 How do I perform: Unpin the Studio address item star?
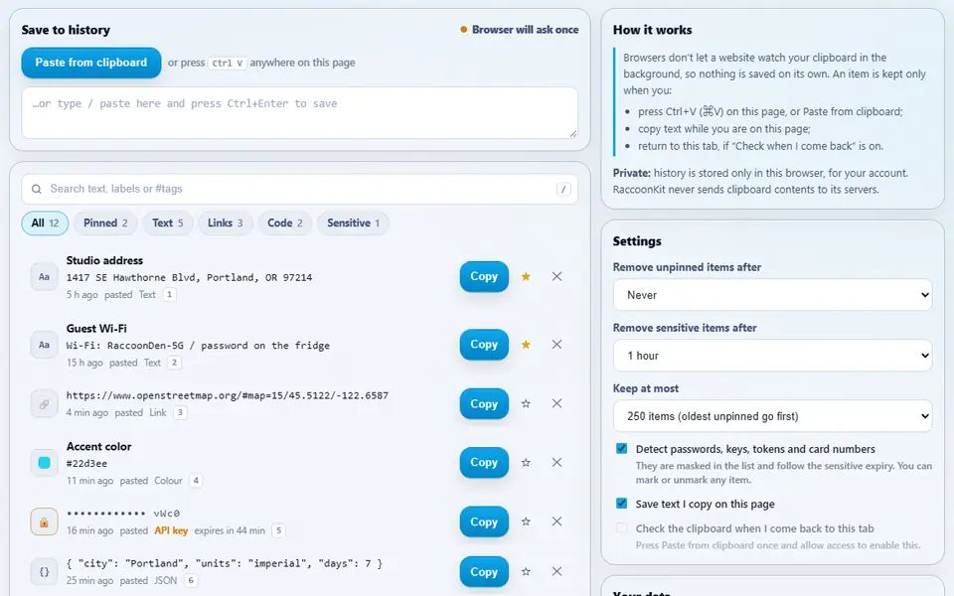526,276
